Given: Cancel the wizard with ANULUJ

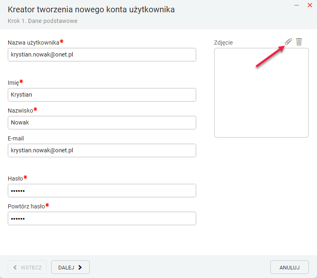Looking at the screenshot, I should coord(290,267).
